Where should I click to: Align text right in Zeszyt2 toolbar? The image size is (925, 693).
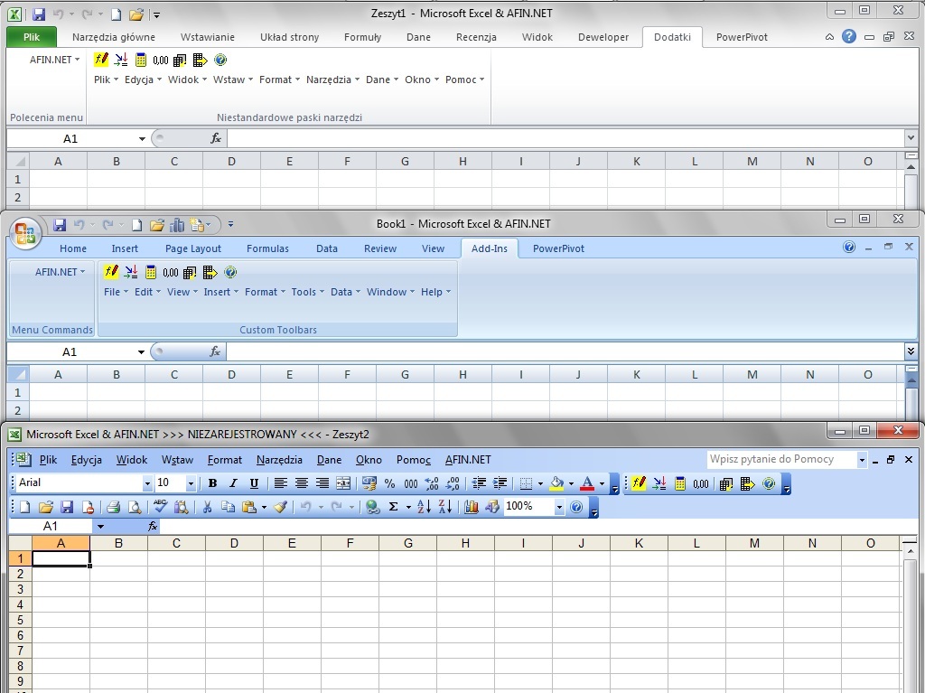(322, 483)
